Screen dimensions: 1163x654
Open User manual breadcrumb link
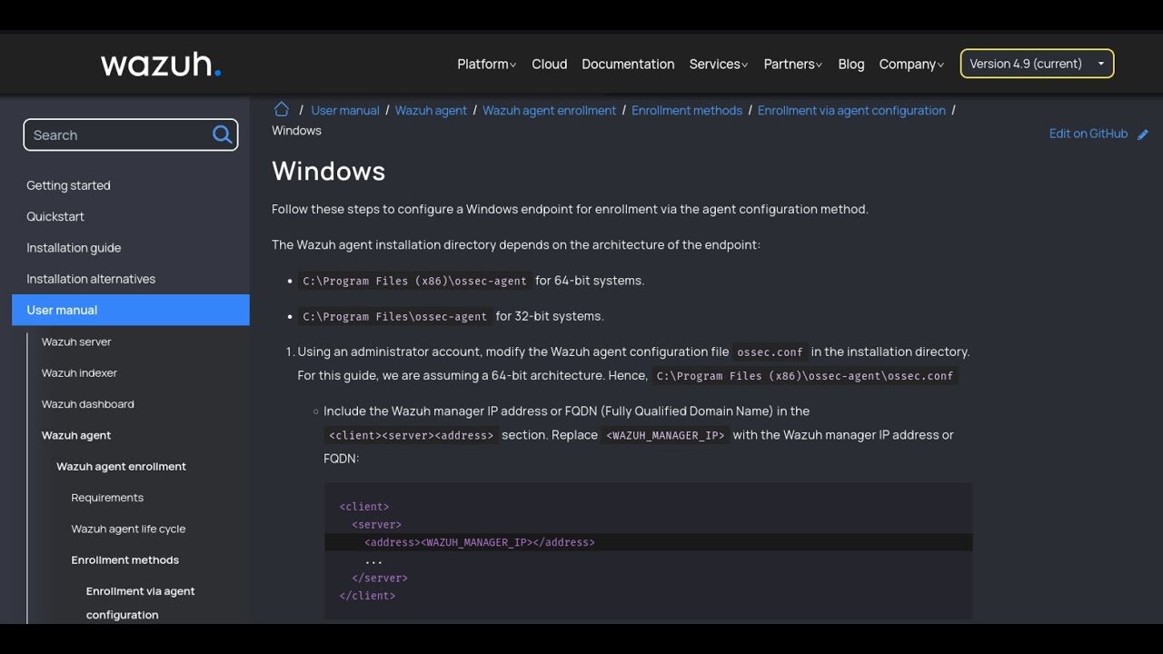345,110
